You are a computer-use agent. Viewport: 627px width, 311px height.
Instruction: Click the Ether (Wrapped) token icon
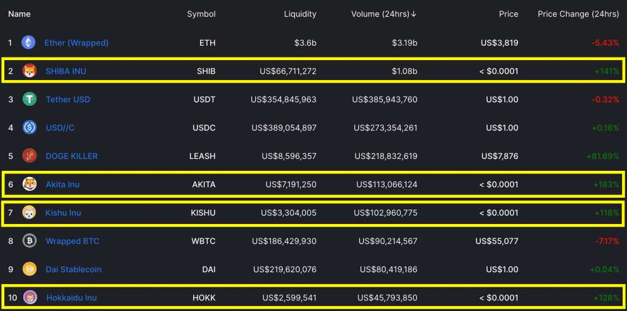coord(28,43)
